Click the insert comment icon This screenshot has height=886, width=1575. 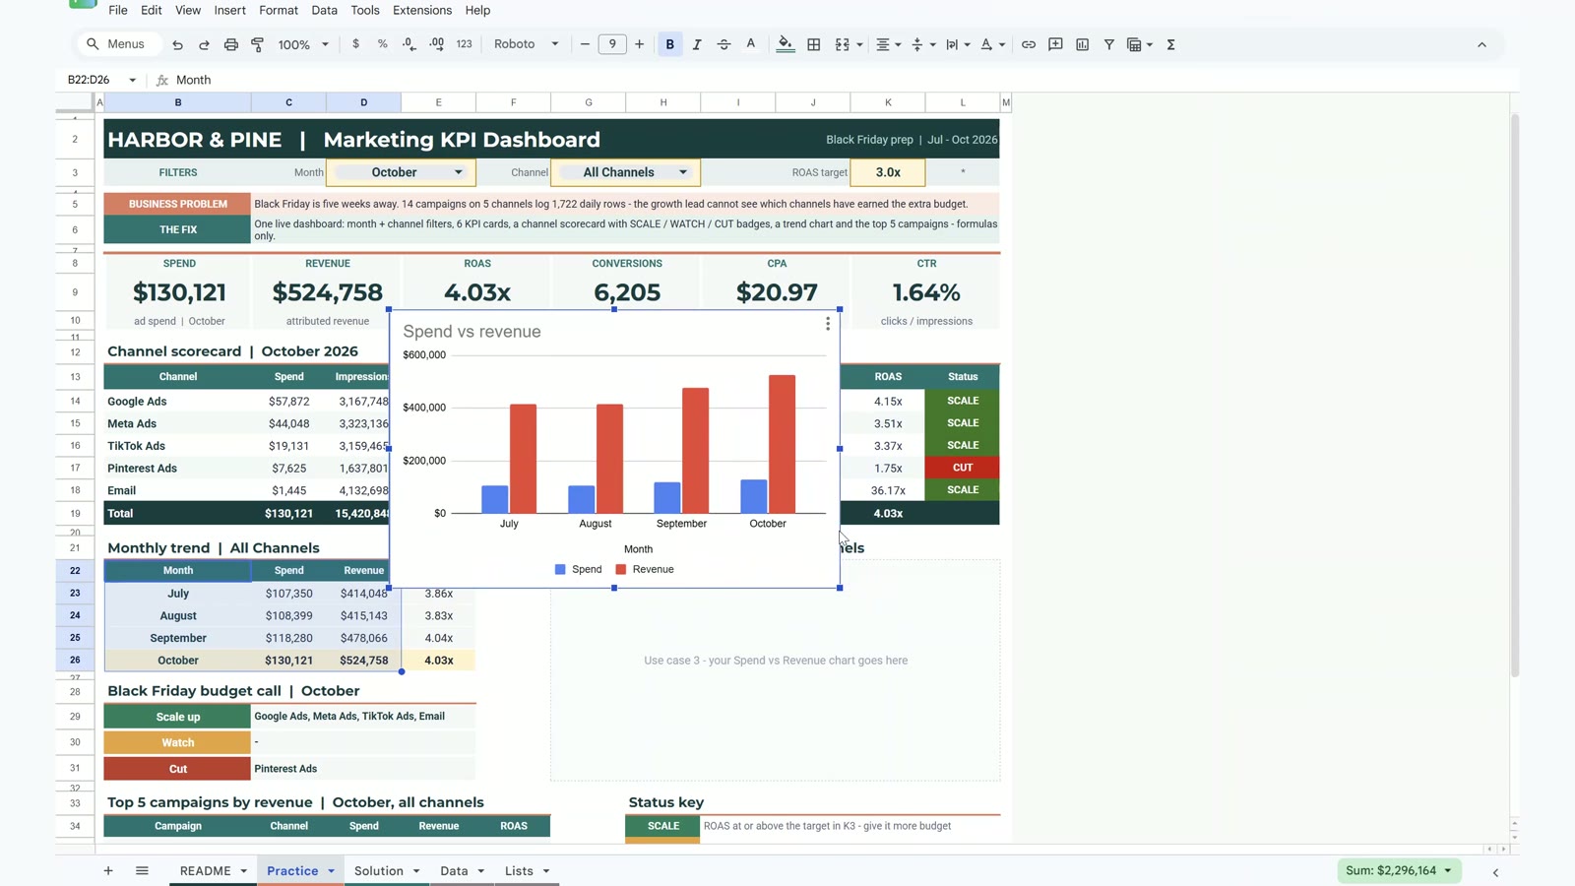1055,44
